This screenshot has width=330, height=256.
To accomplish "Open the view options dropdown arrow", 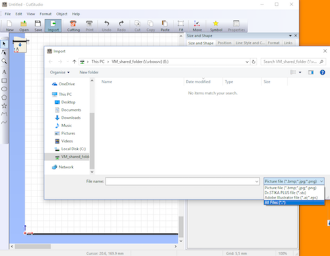I will (300, 72).
